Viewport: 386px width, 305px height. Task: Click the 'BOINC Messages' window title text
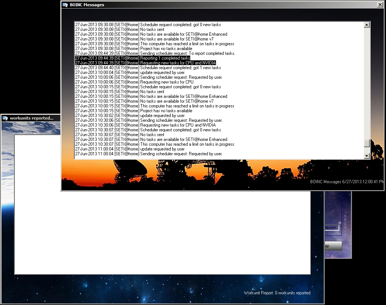point(87,5)
